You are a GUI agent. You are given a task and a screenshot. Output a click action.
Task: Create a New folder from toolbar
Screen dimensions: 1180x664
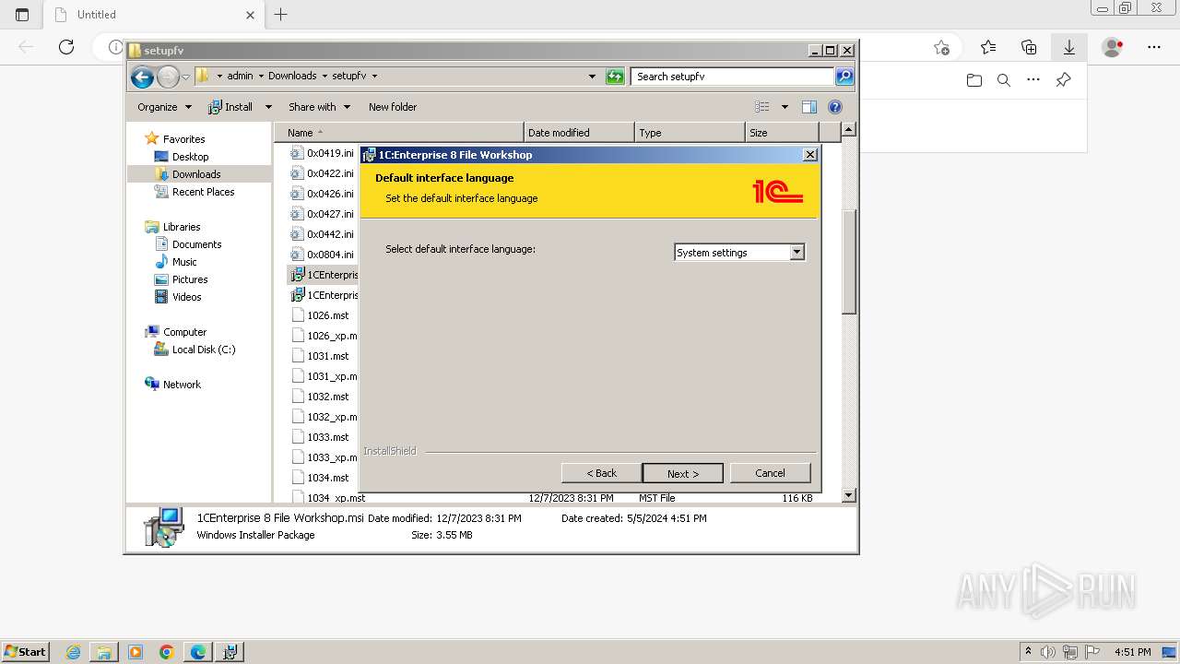click(393, 107)
